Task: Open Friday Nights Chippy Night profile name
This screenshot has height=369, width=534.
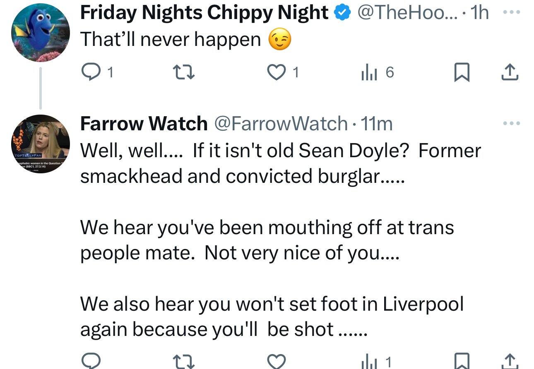Action: coord(204,12)
